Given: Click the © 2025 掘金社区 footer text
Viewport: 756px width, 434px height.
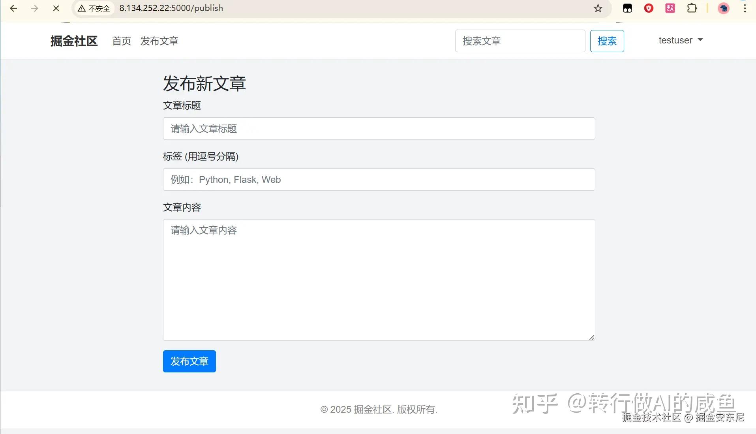Looking at the screenshot, I should click(x=379, y=410).
